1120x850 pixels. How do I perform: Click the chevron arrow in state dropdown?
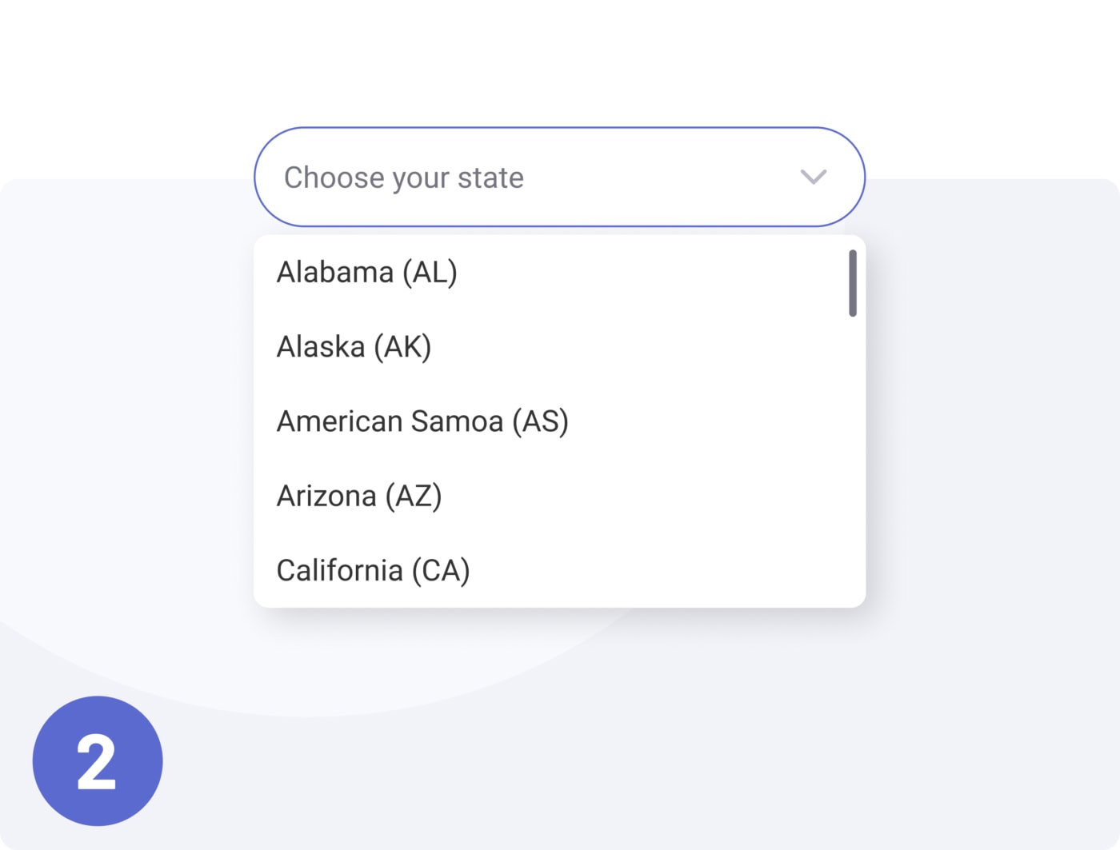coord(813,177)
